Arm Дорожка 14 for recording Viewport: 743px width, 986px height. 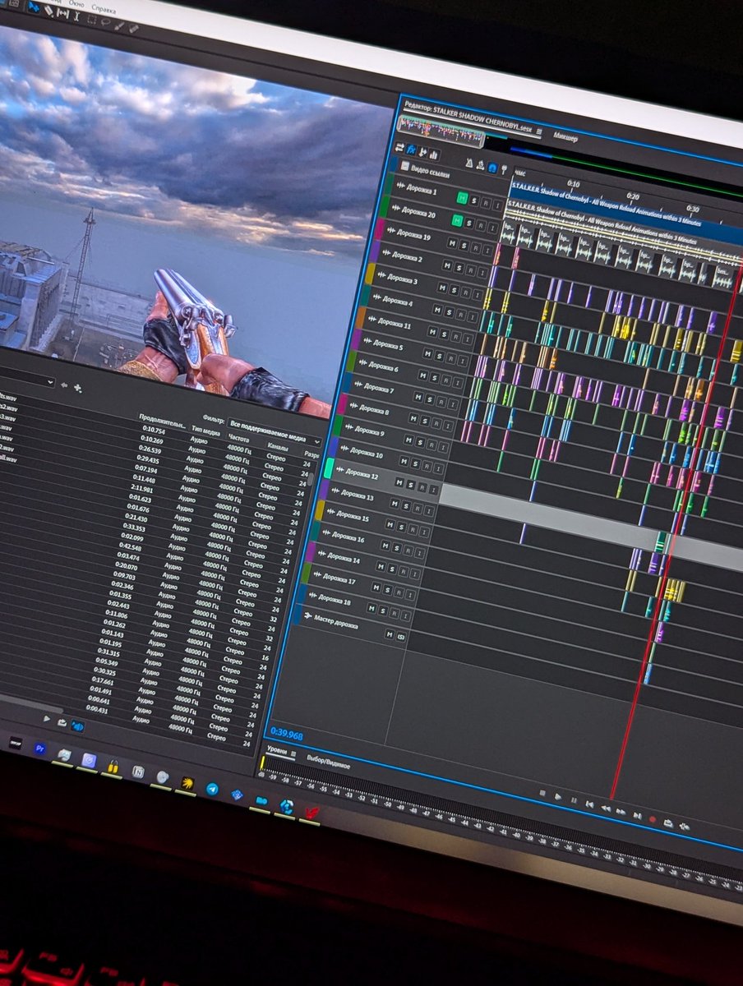tap(404, 572)
